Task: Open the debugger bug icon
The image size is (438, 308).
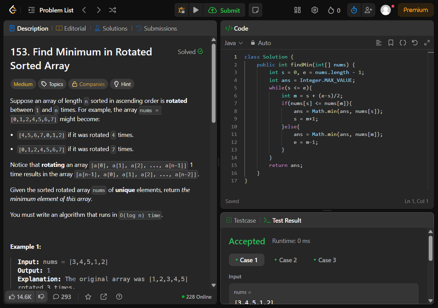Action: point(181,10)
